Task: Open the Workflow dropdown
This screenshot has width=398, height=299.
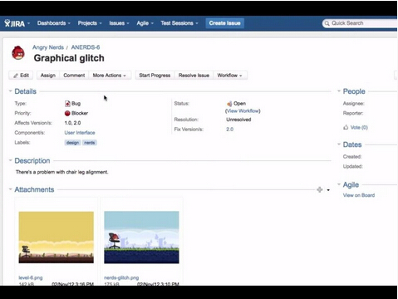Action: pyautogui.click(x=230, y=76)
